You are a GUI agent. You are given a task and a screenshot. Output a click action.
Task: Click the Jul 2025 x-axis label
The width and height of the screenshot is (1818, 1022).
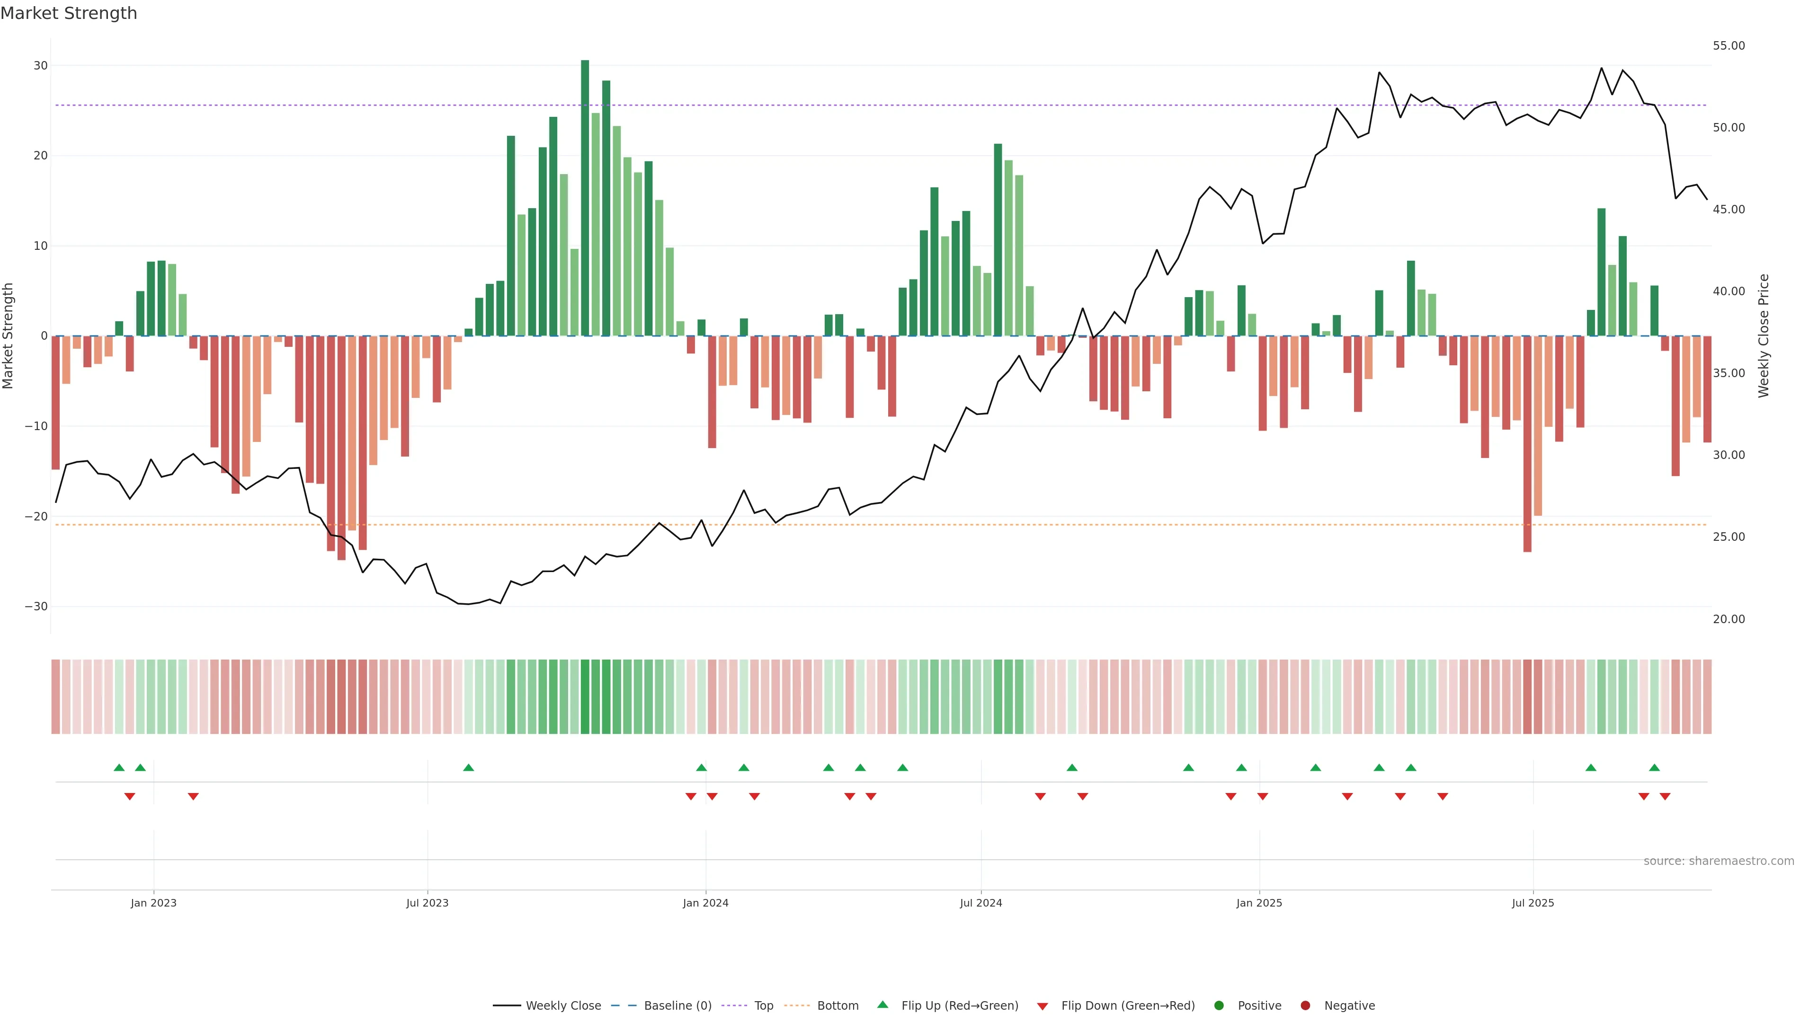[x=1532, y=903]
